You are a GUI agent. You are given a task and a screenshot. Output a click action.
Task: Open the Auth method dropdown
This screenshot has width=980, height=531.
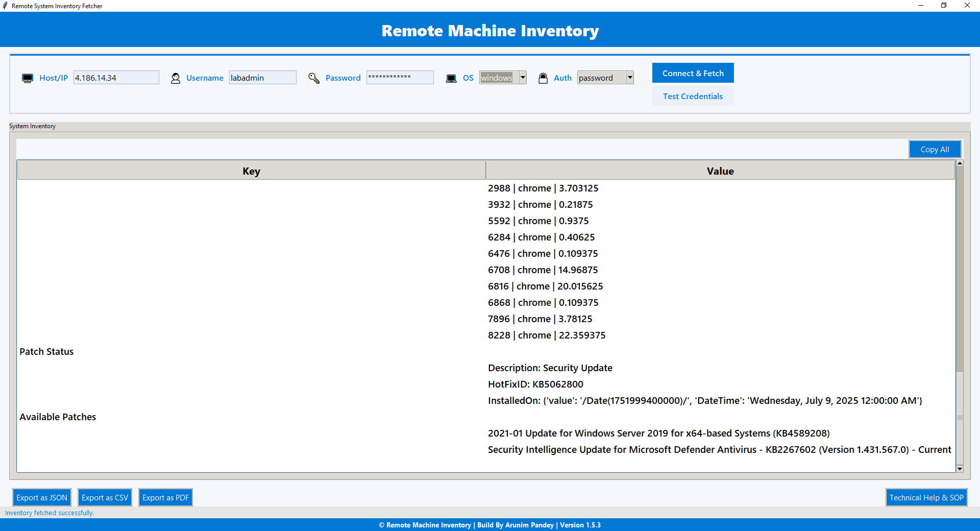coord(629,78)
